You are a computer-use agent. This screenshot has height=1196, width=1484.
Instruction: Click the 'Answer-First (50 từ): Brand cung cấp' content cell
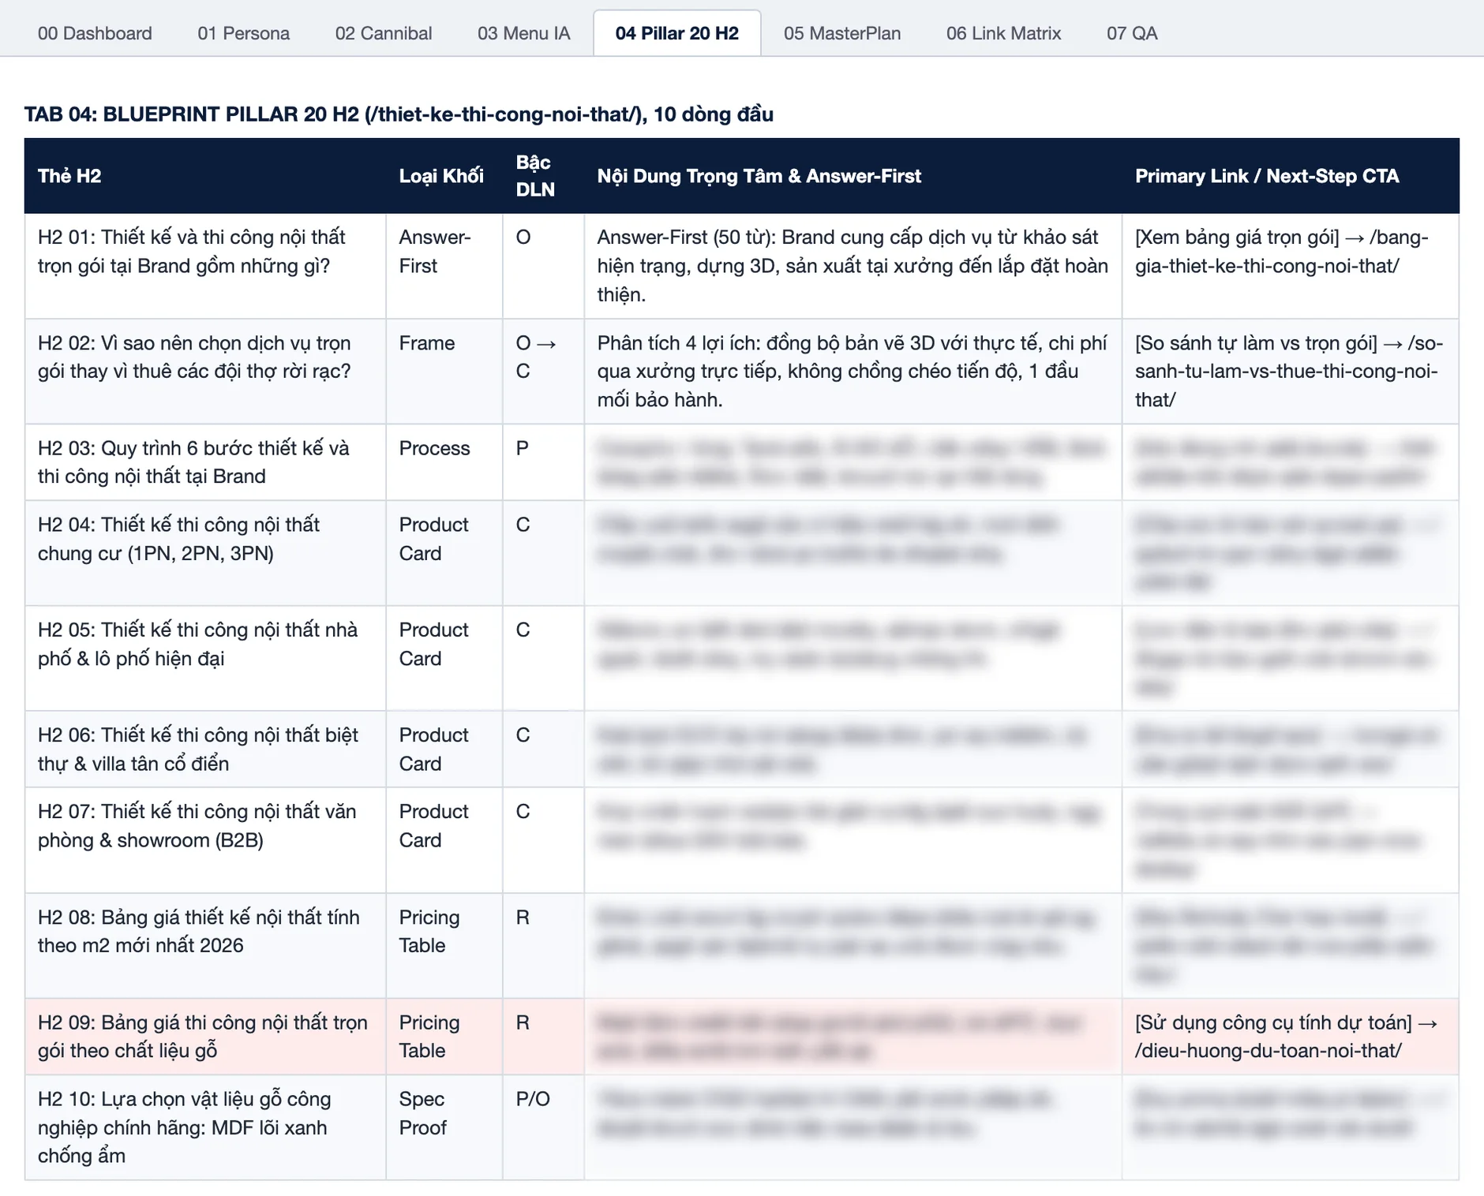853,266
